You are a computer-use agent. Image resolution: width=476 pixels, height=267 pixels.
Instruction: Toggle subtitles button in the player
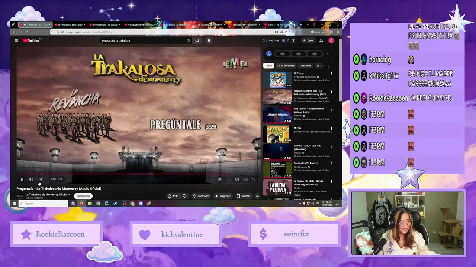229,179
